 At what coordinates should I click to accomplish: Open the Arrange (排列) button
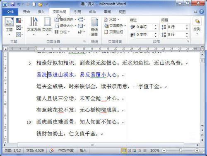(197, 26)
